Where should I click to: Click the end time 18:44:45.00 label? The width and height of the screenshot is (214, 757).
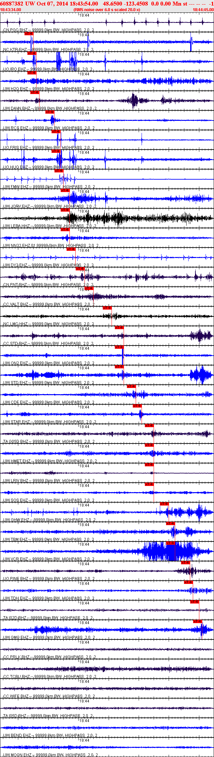tap(203, 10)
